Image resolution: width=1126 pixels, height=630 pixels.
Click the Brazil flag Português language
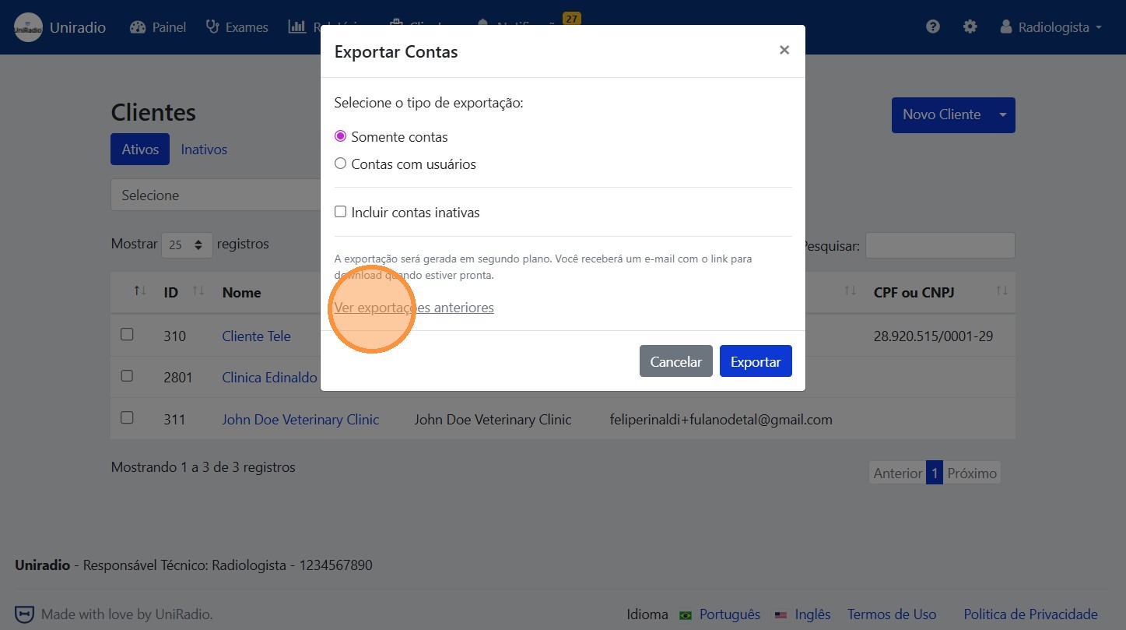720,614
